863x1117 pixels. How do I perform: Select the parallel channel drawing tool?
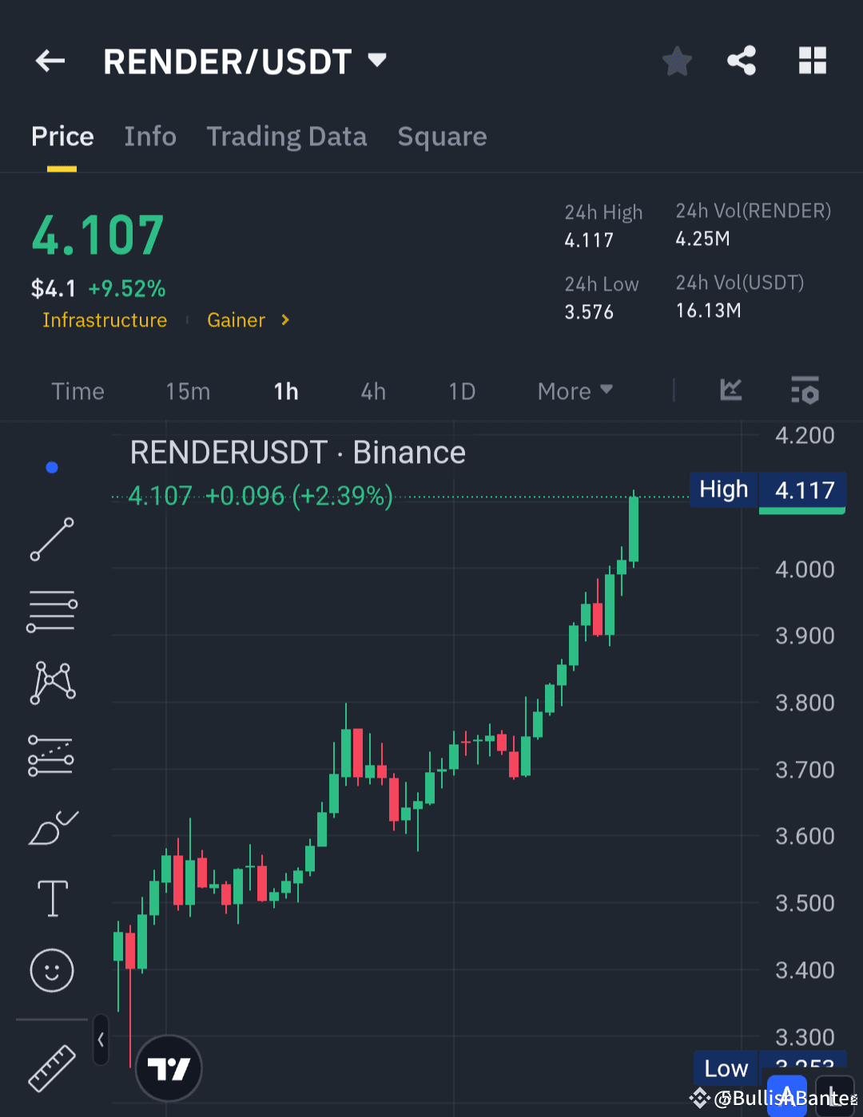tap(51, 755)
